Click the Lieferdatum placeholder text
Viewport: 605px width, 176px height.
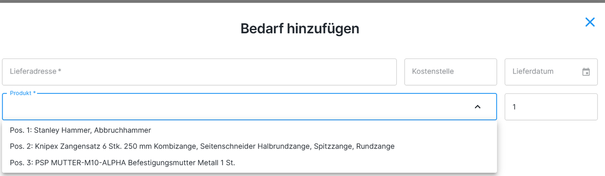click(x=533, y=71)
